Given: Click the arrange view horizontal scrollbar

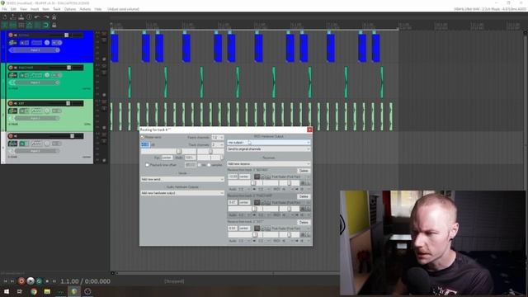Looking at the screenshot, I should coord(225,273).
